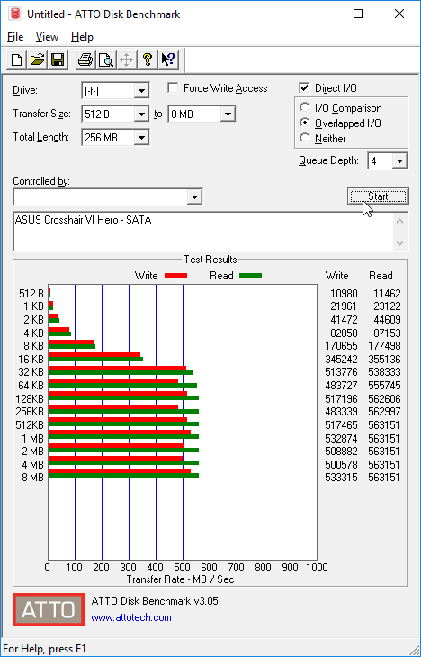Click the ATTO app icon in title bar

[x=16, y=14]
